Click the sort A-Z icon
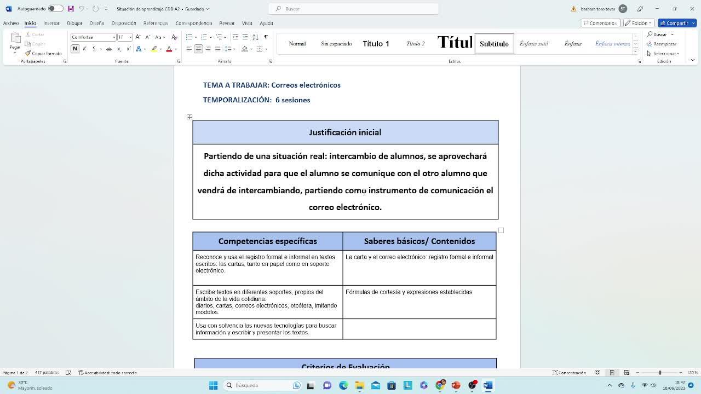Image resolution: width=701 pixels, height=394 pixels. [255, 37]
